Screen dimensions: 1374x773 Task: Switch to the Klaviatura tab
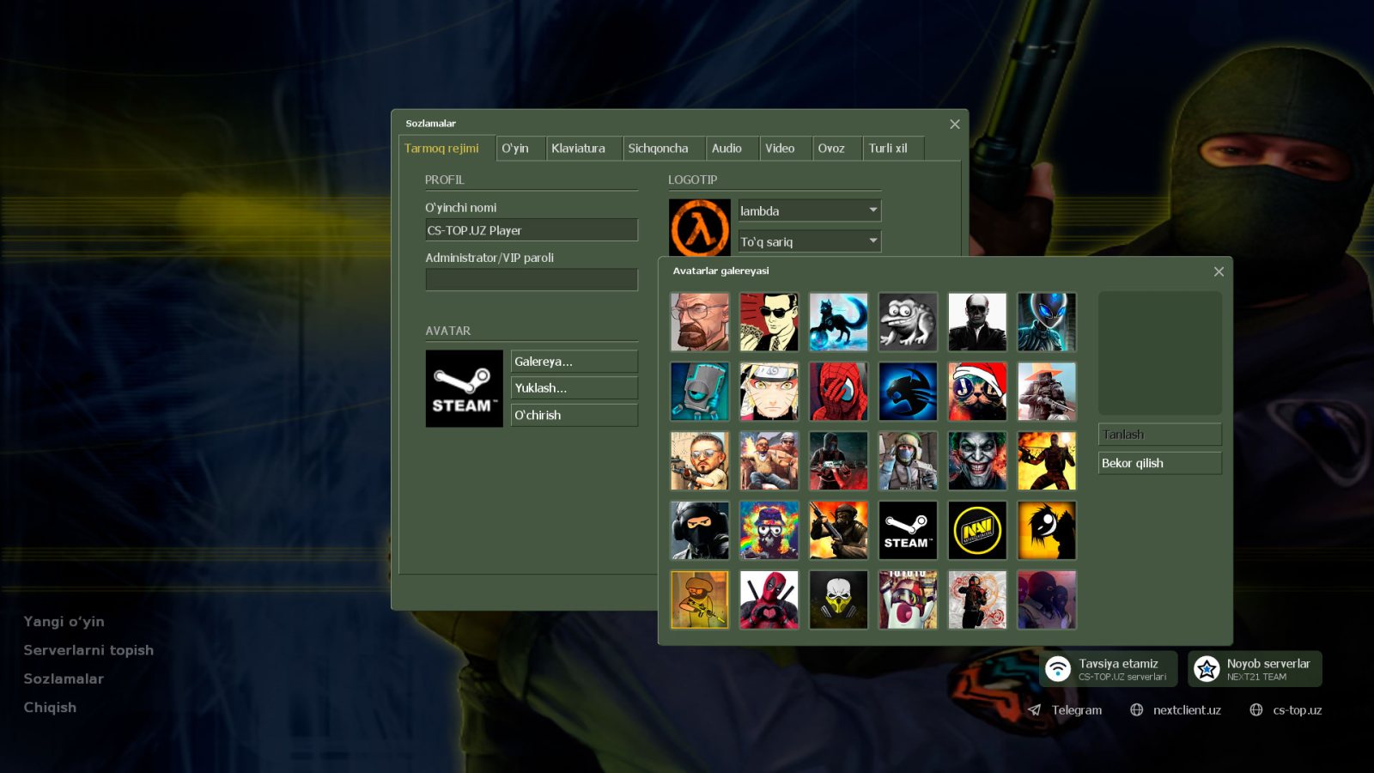[578, 149]
